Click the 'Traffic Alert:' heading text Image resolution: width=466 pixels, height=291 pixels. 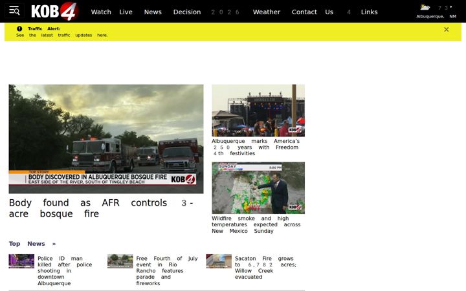[x=44, y=29]
